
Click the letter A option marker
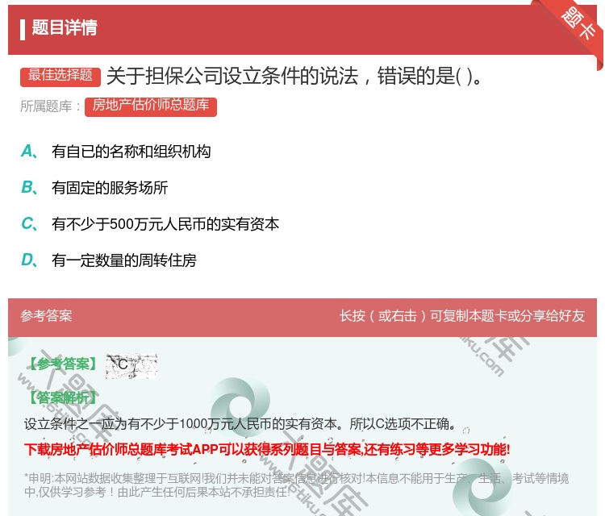(29, 152)
